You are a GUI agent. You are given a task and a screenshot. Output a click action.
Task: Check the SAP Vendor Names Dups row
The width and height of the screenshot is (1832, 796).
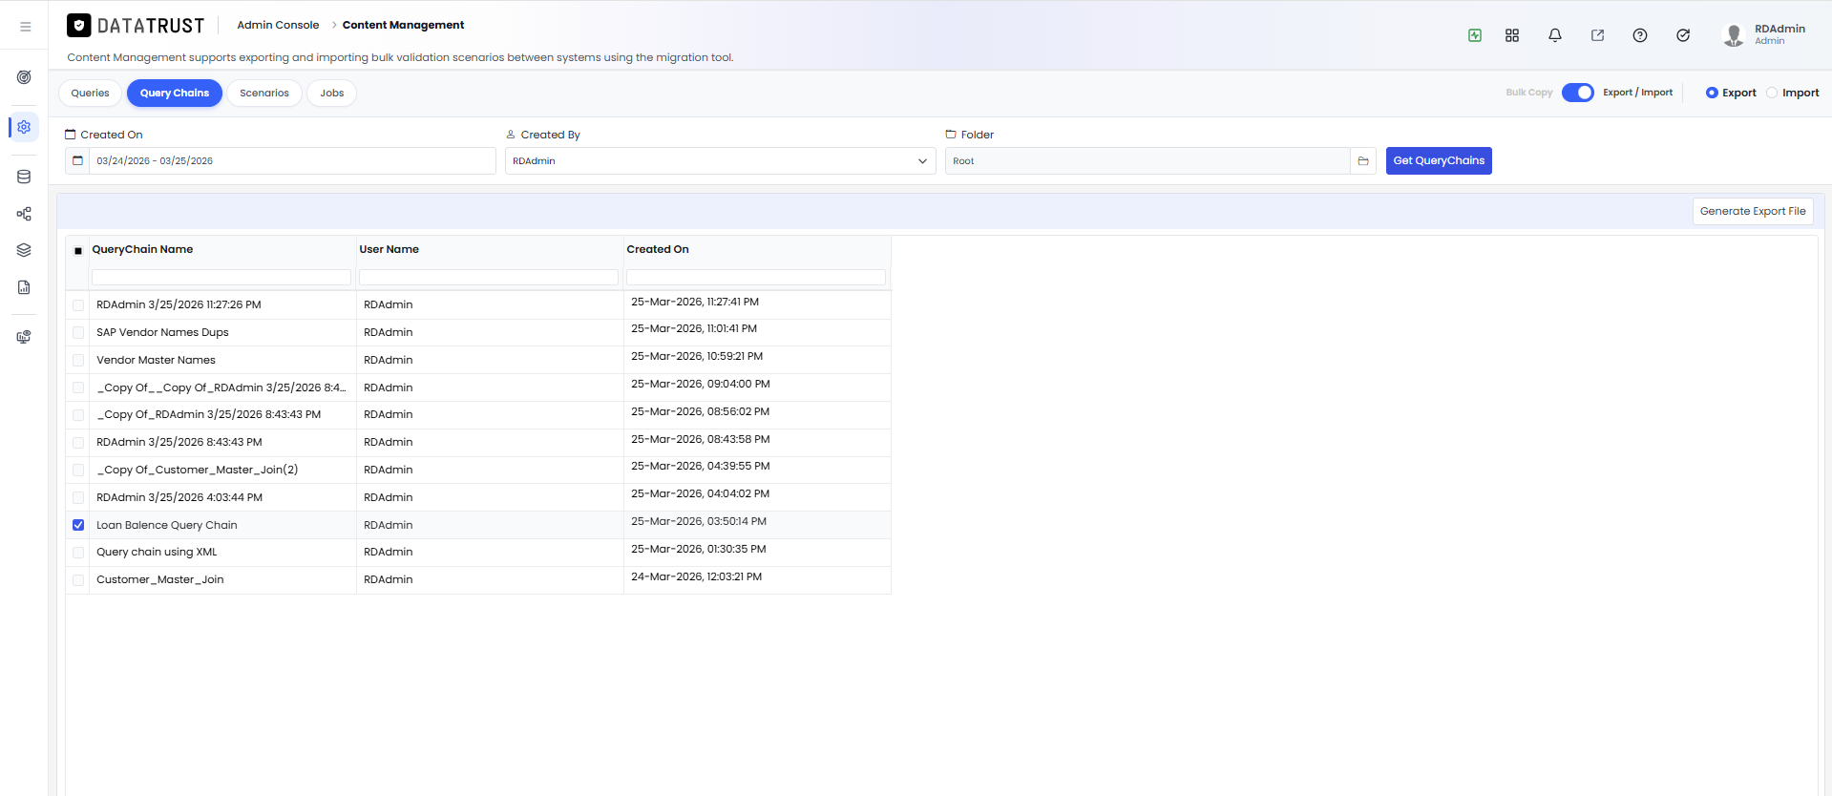(x=78, y=333)
